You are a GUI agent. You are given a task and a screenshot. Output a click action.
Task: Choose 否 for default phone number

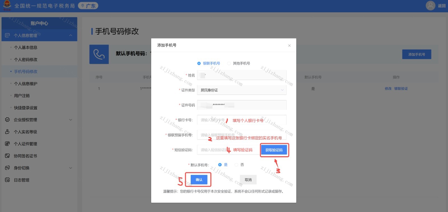[x=237, y=165]
